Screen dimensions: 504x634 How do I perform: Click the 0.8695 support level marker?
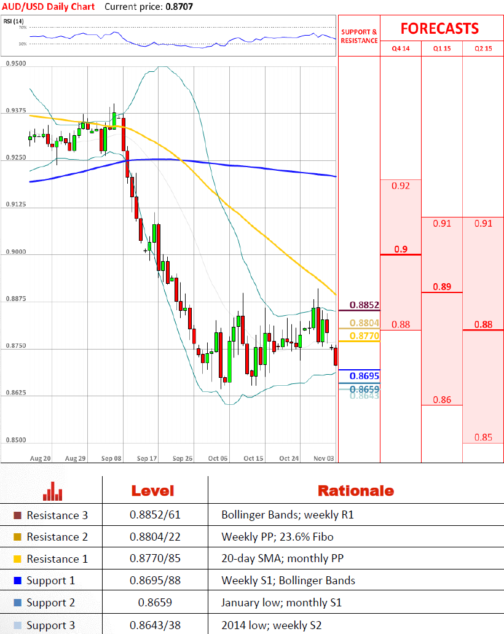pyautogui.click(x=364, y=376)
